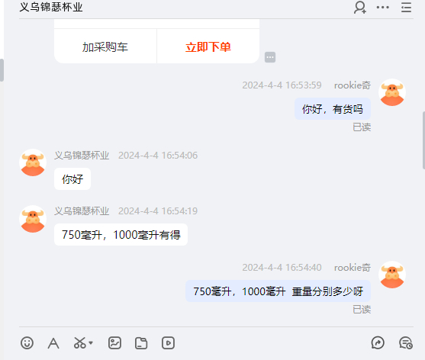Send an image via picture icon
This screenshot has height=360, width=425.
click(x=114, y=343)
